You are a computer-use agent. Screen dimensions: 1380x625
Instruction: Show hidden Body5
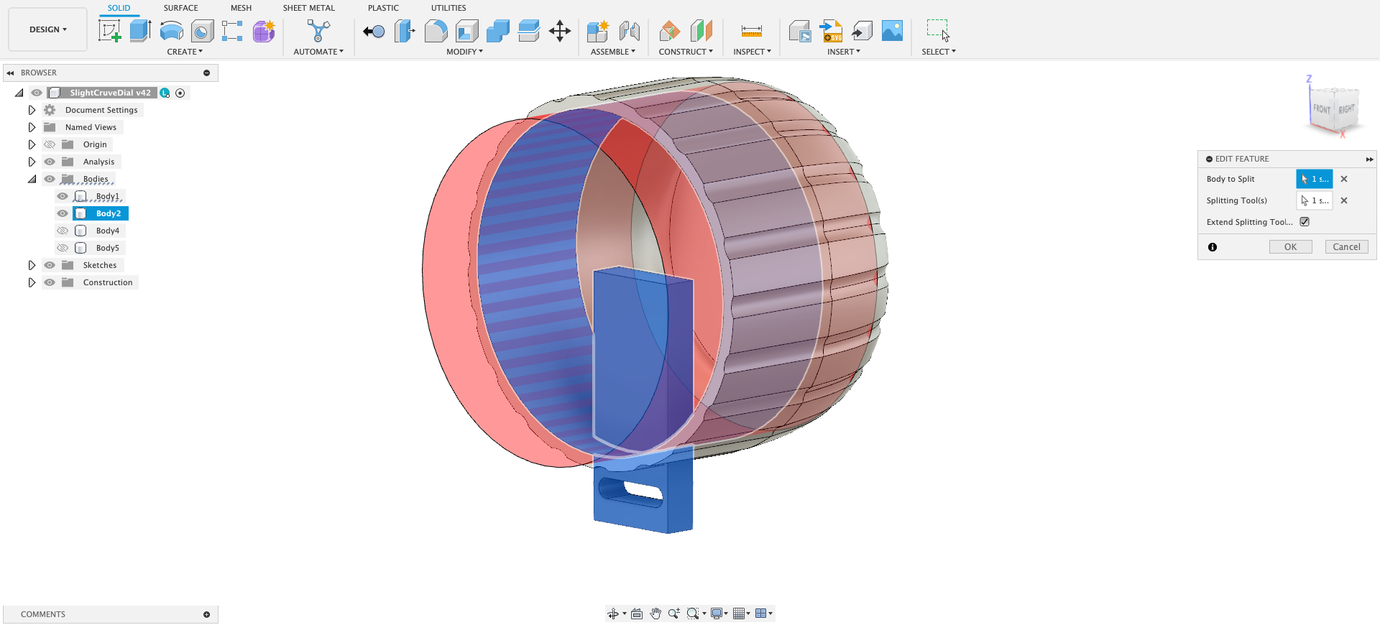pos(63,248)
